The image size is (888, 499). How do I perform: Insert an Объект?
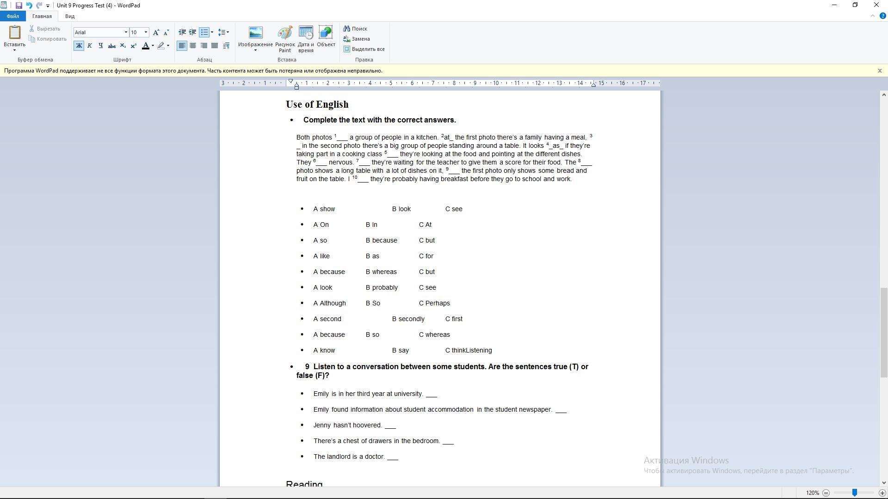click(326, 37)
